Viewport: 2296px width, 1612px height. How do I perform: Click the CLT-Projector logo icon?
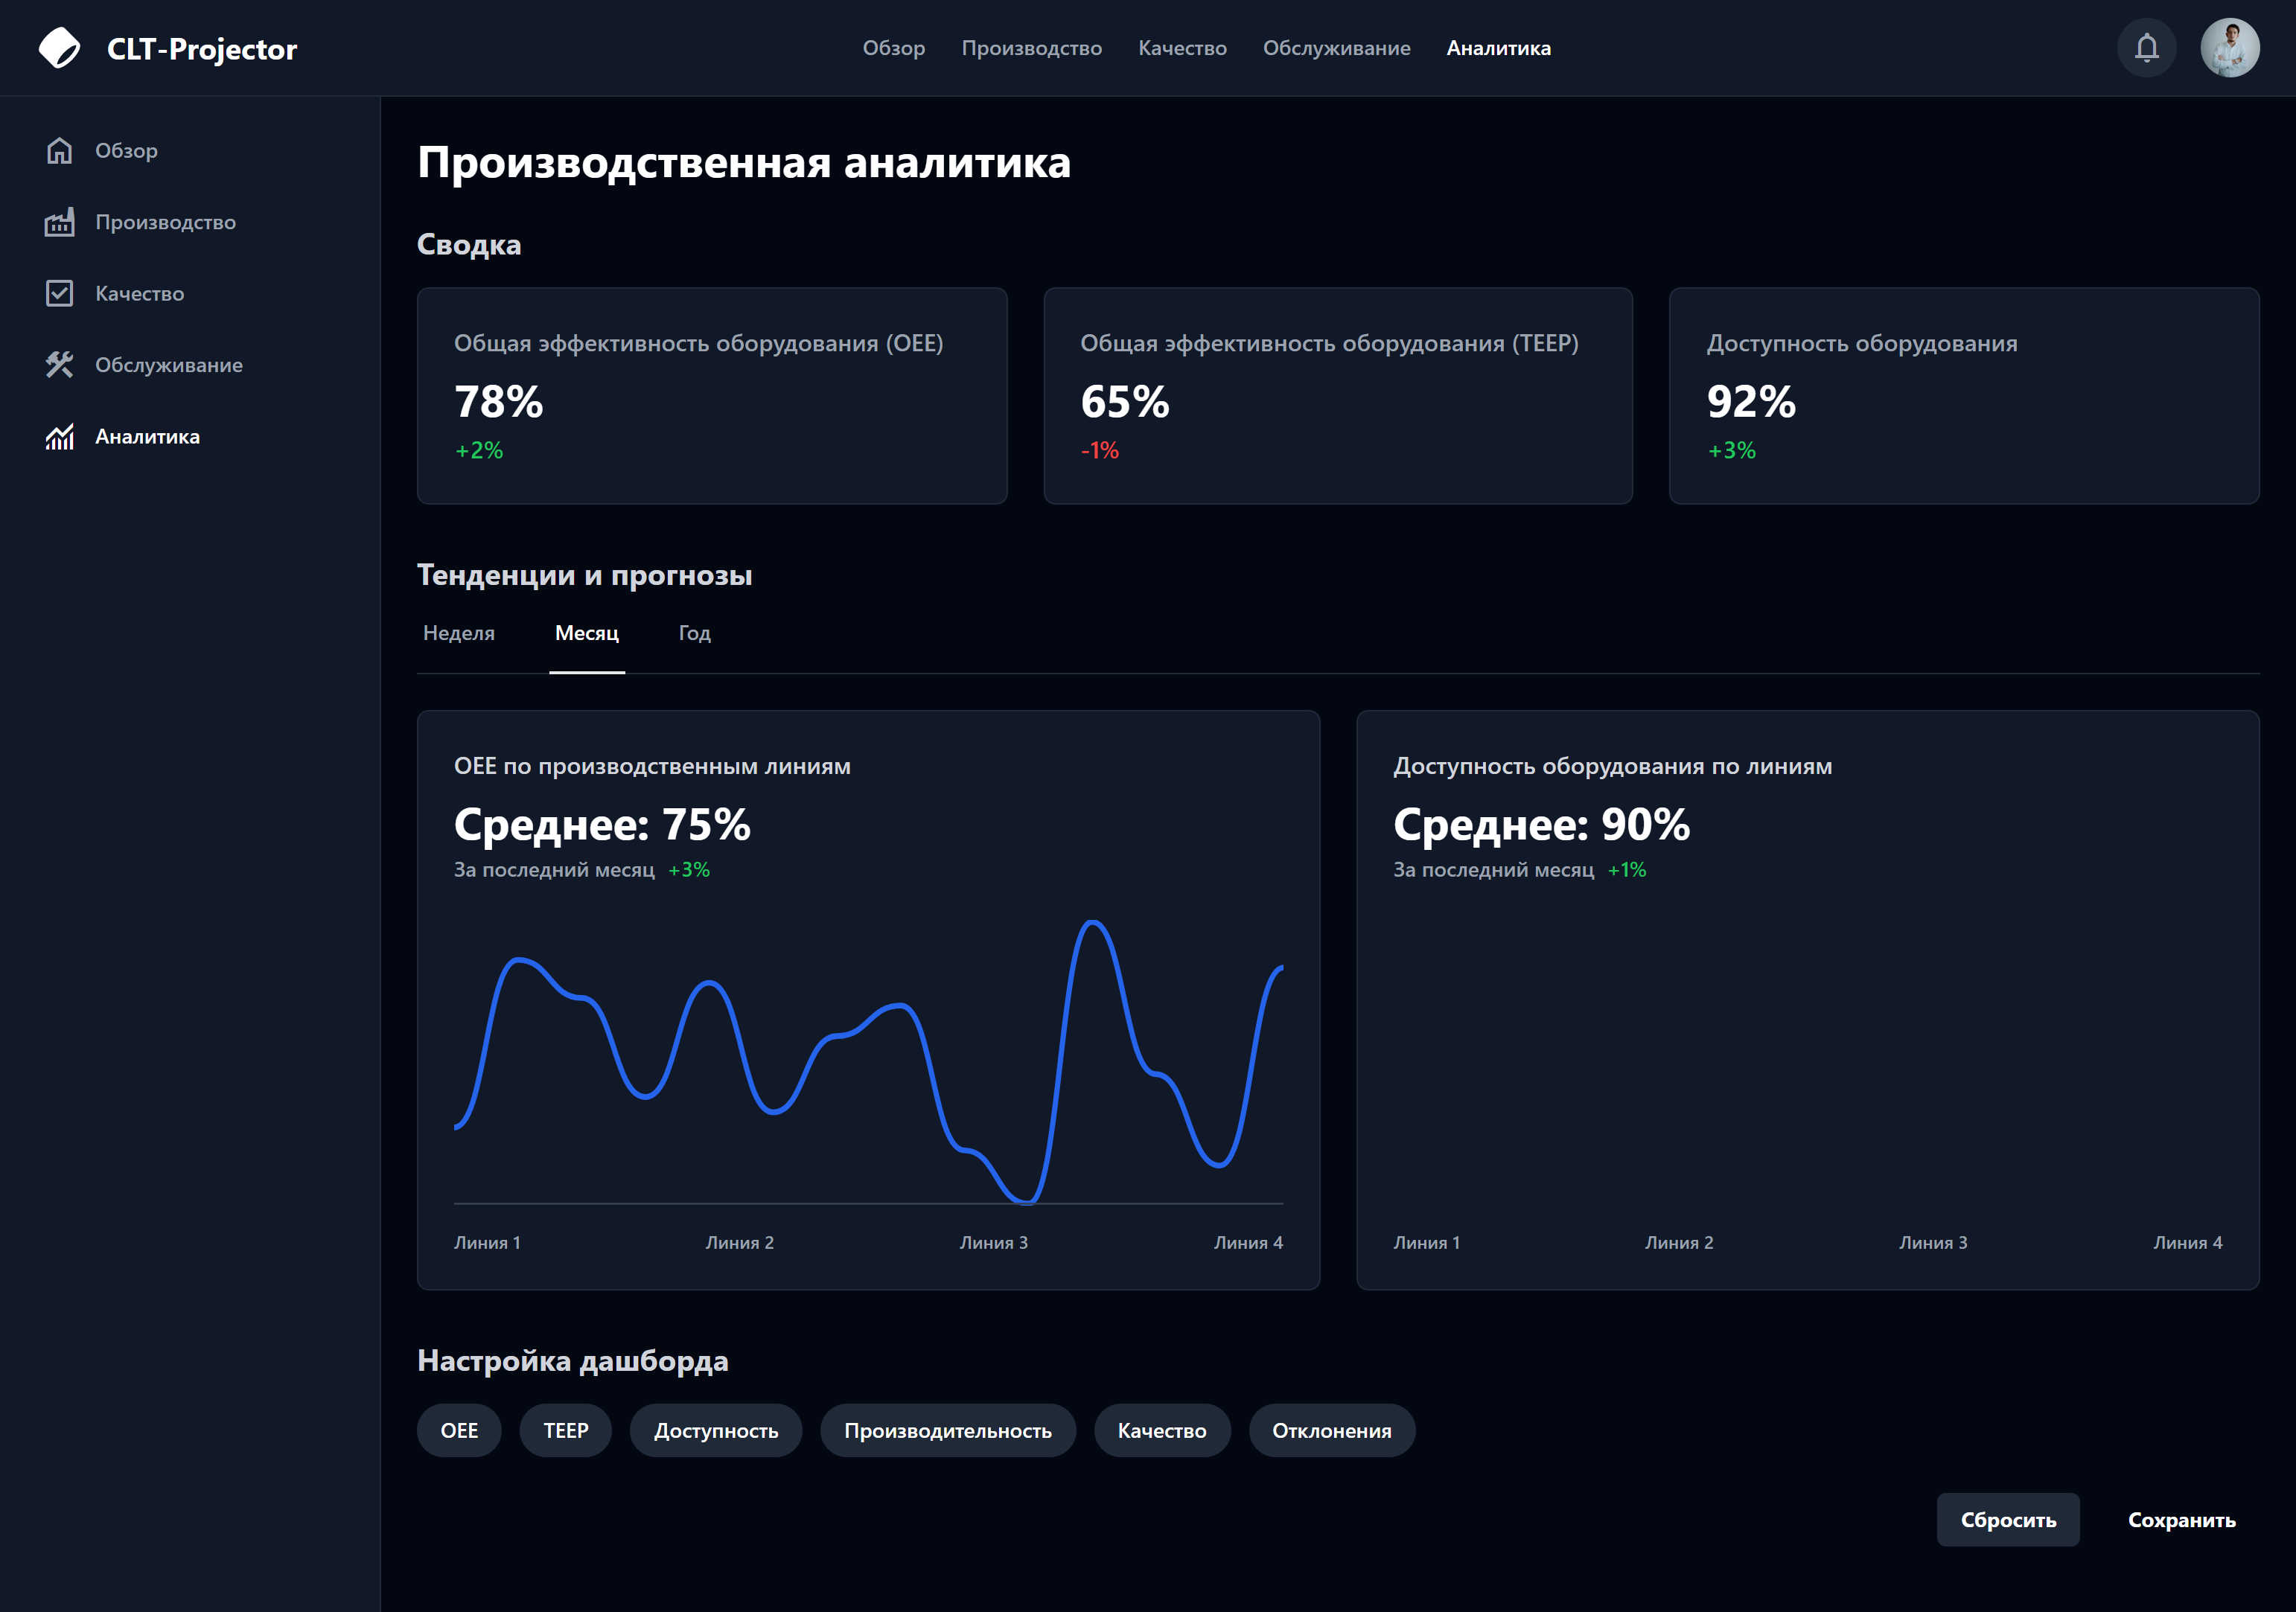click(59, 48)
